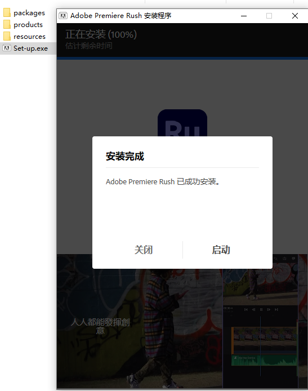The height and width of the screenshot is (391, 308).
Task: Click the Ru Premiere Rush logo
Action: click(182, 123)
